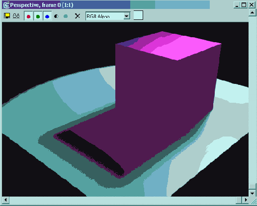Screen dimensions: 257x206
Task: Click the vertical scrollbar up arrow
Action: [x=253, y=13]
